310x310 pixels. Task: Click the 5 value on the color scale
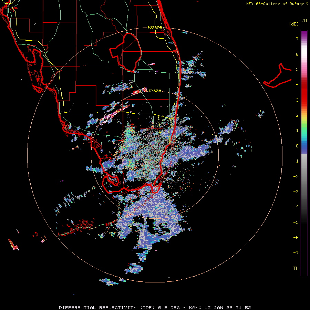tap(297, 69)
